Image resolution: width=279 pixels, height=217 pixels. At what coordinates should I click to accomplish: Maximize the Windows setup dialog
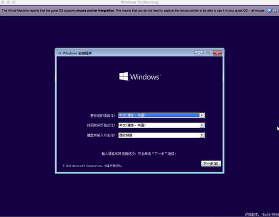coord(208,53)
